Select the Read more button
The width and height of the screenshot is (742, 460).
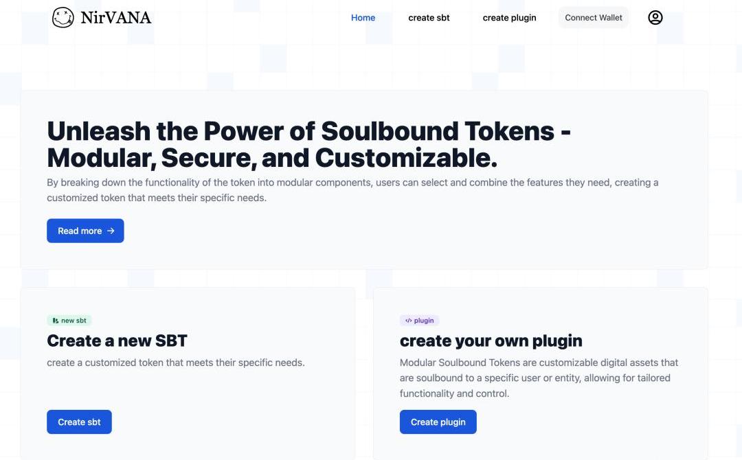[x=85, y=231]
